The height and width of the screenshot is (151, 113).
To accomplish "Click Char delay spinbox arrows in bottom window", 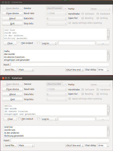I will [108, 145].
